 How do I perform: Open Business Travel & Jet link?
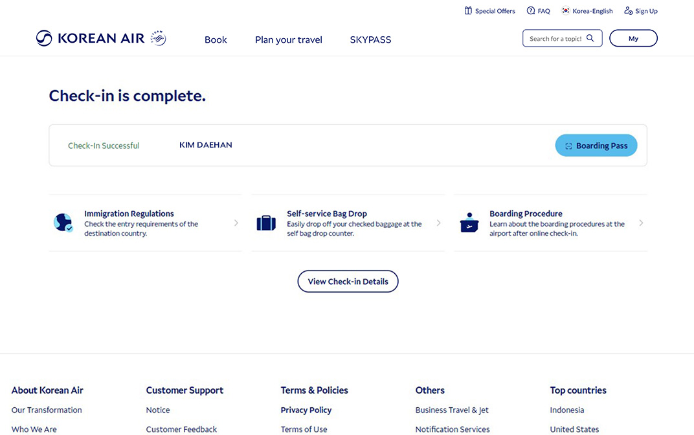452,410
